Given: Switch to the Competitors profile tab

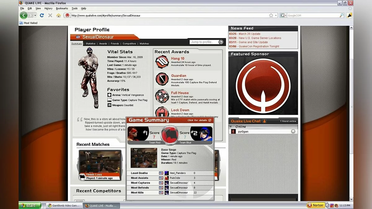Looking at the screenshot, I should click(129, 44).
